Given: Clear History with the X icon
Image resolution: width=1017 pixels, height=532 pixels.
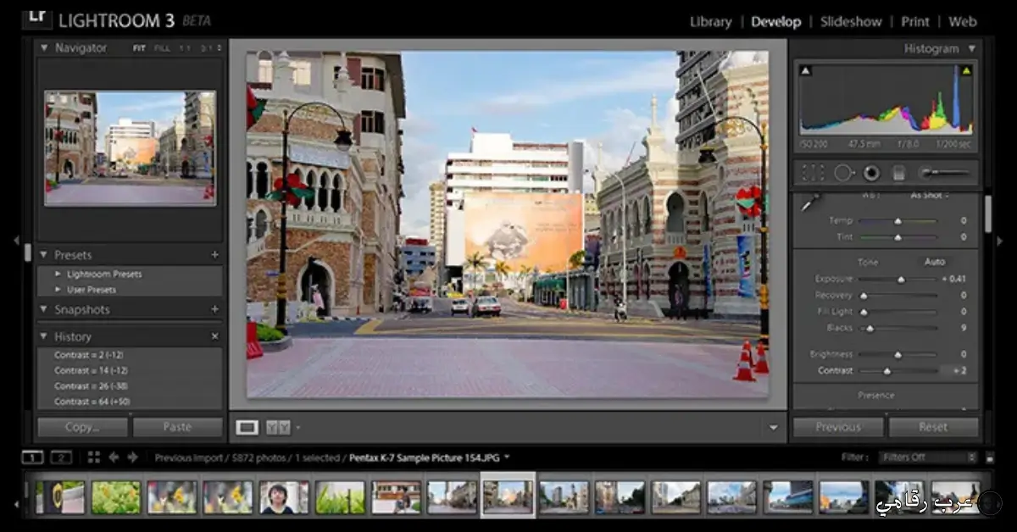Looking at the screenshot, I should click(214, 336).
